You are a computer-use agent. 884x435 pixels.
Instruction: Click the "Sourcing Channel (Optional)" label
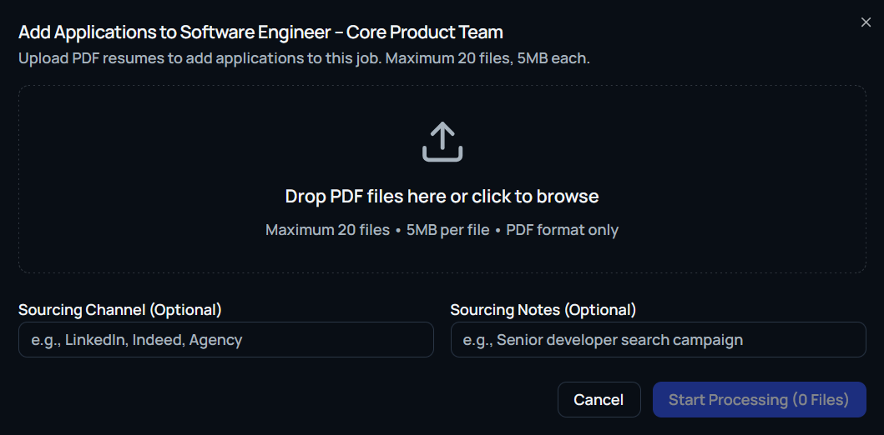pyautogui.click(x=120, y=310)
